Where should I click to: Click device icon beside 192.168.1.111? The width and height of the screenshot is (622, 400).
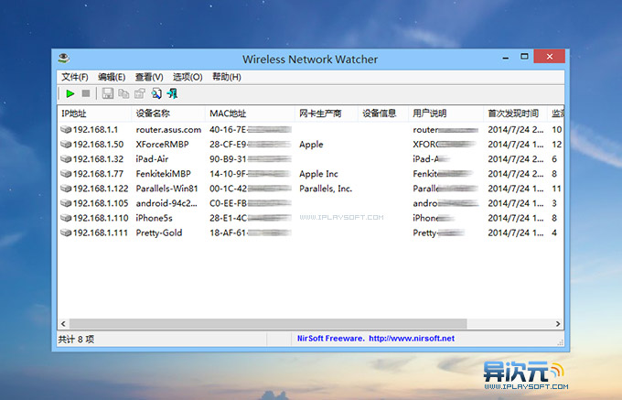click(x=66, y=232)
